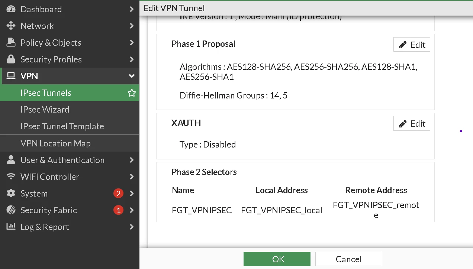Click the Security Fabric icon
The image size is (473, 269).
[x=11, y=210]
